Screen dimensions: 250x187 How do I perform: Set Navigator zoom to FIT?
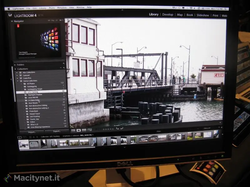[49, 21]
